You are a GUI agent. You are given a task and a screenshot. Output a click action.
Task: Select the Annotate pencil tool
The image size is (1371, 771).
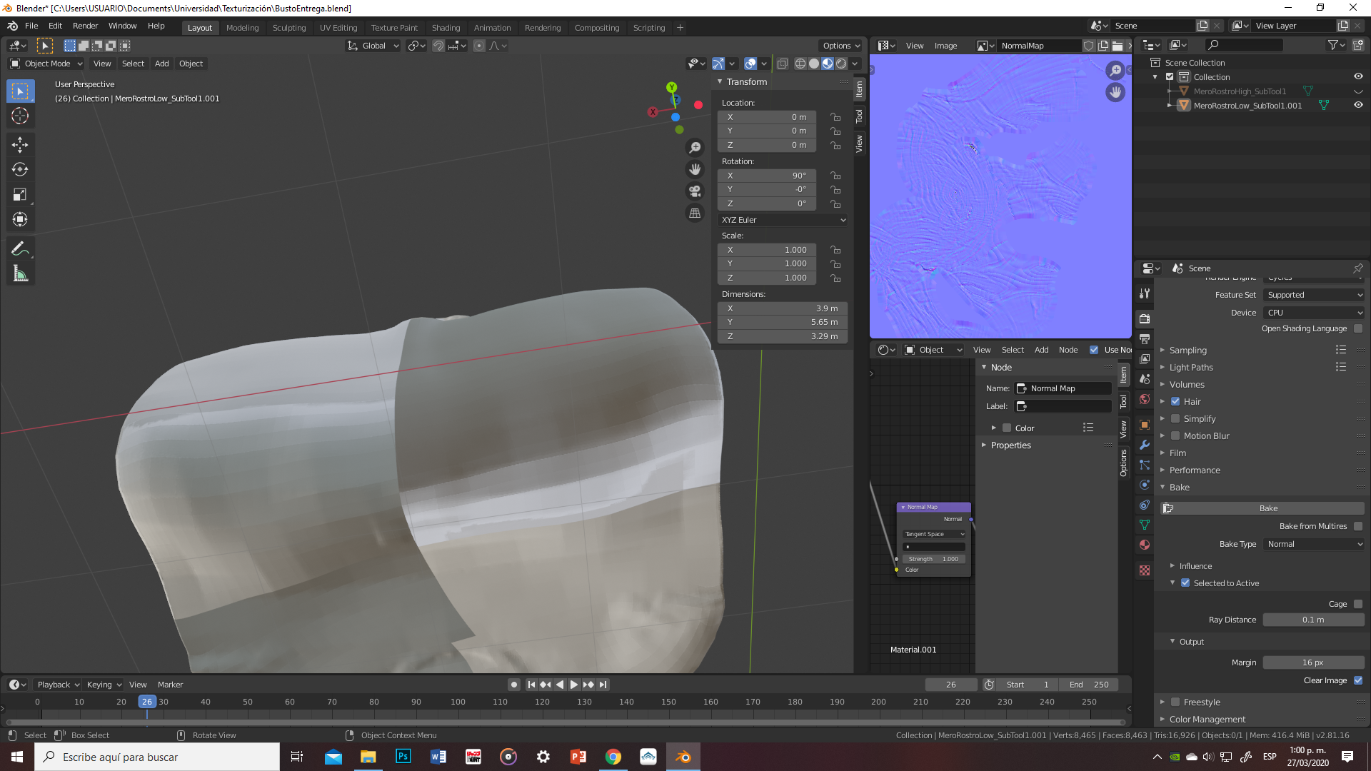point(20,248)
